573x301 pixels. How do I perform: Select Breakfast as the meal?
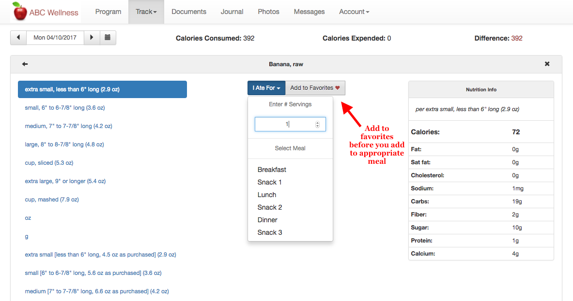click(x=272, y=170)
